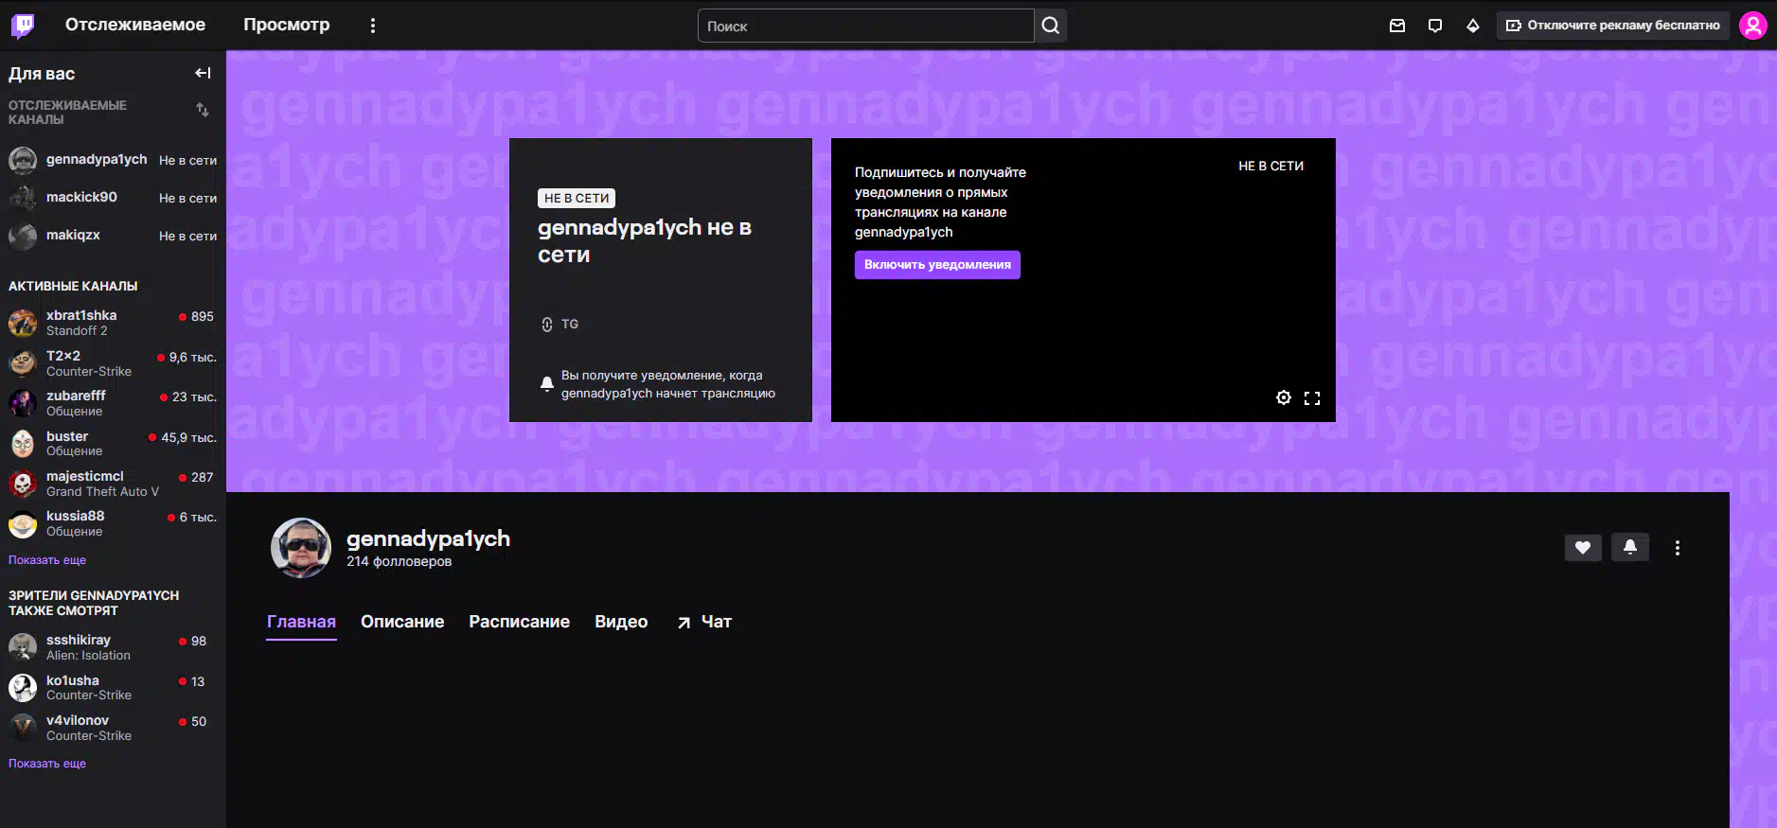Click the '45,9 тыс.' viewer count for buster
Image resolution: width=1777 pixels, height=828 pixels.
[x=189, y=438]
